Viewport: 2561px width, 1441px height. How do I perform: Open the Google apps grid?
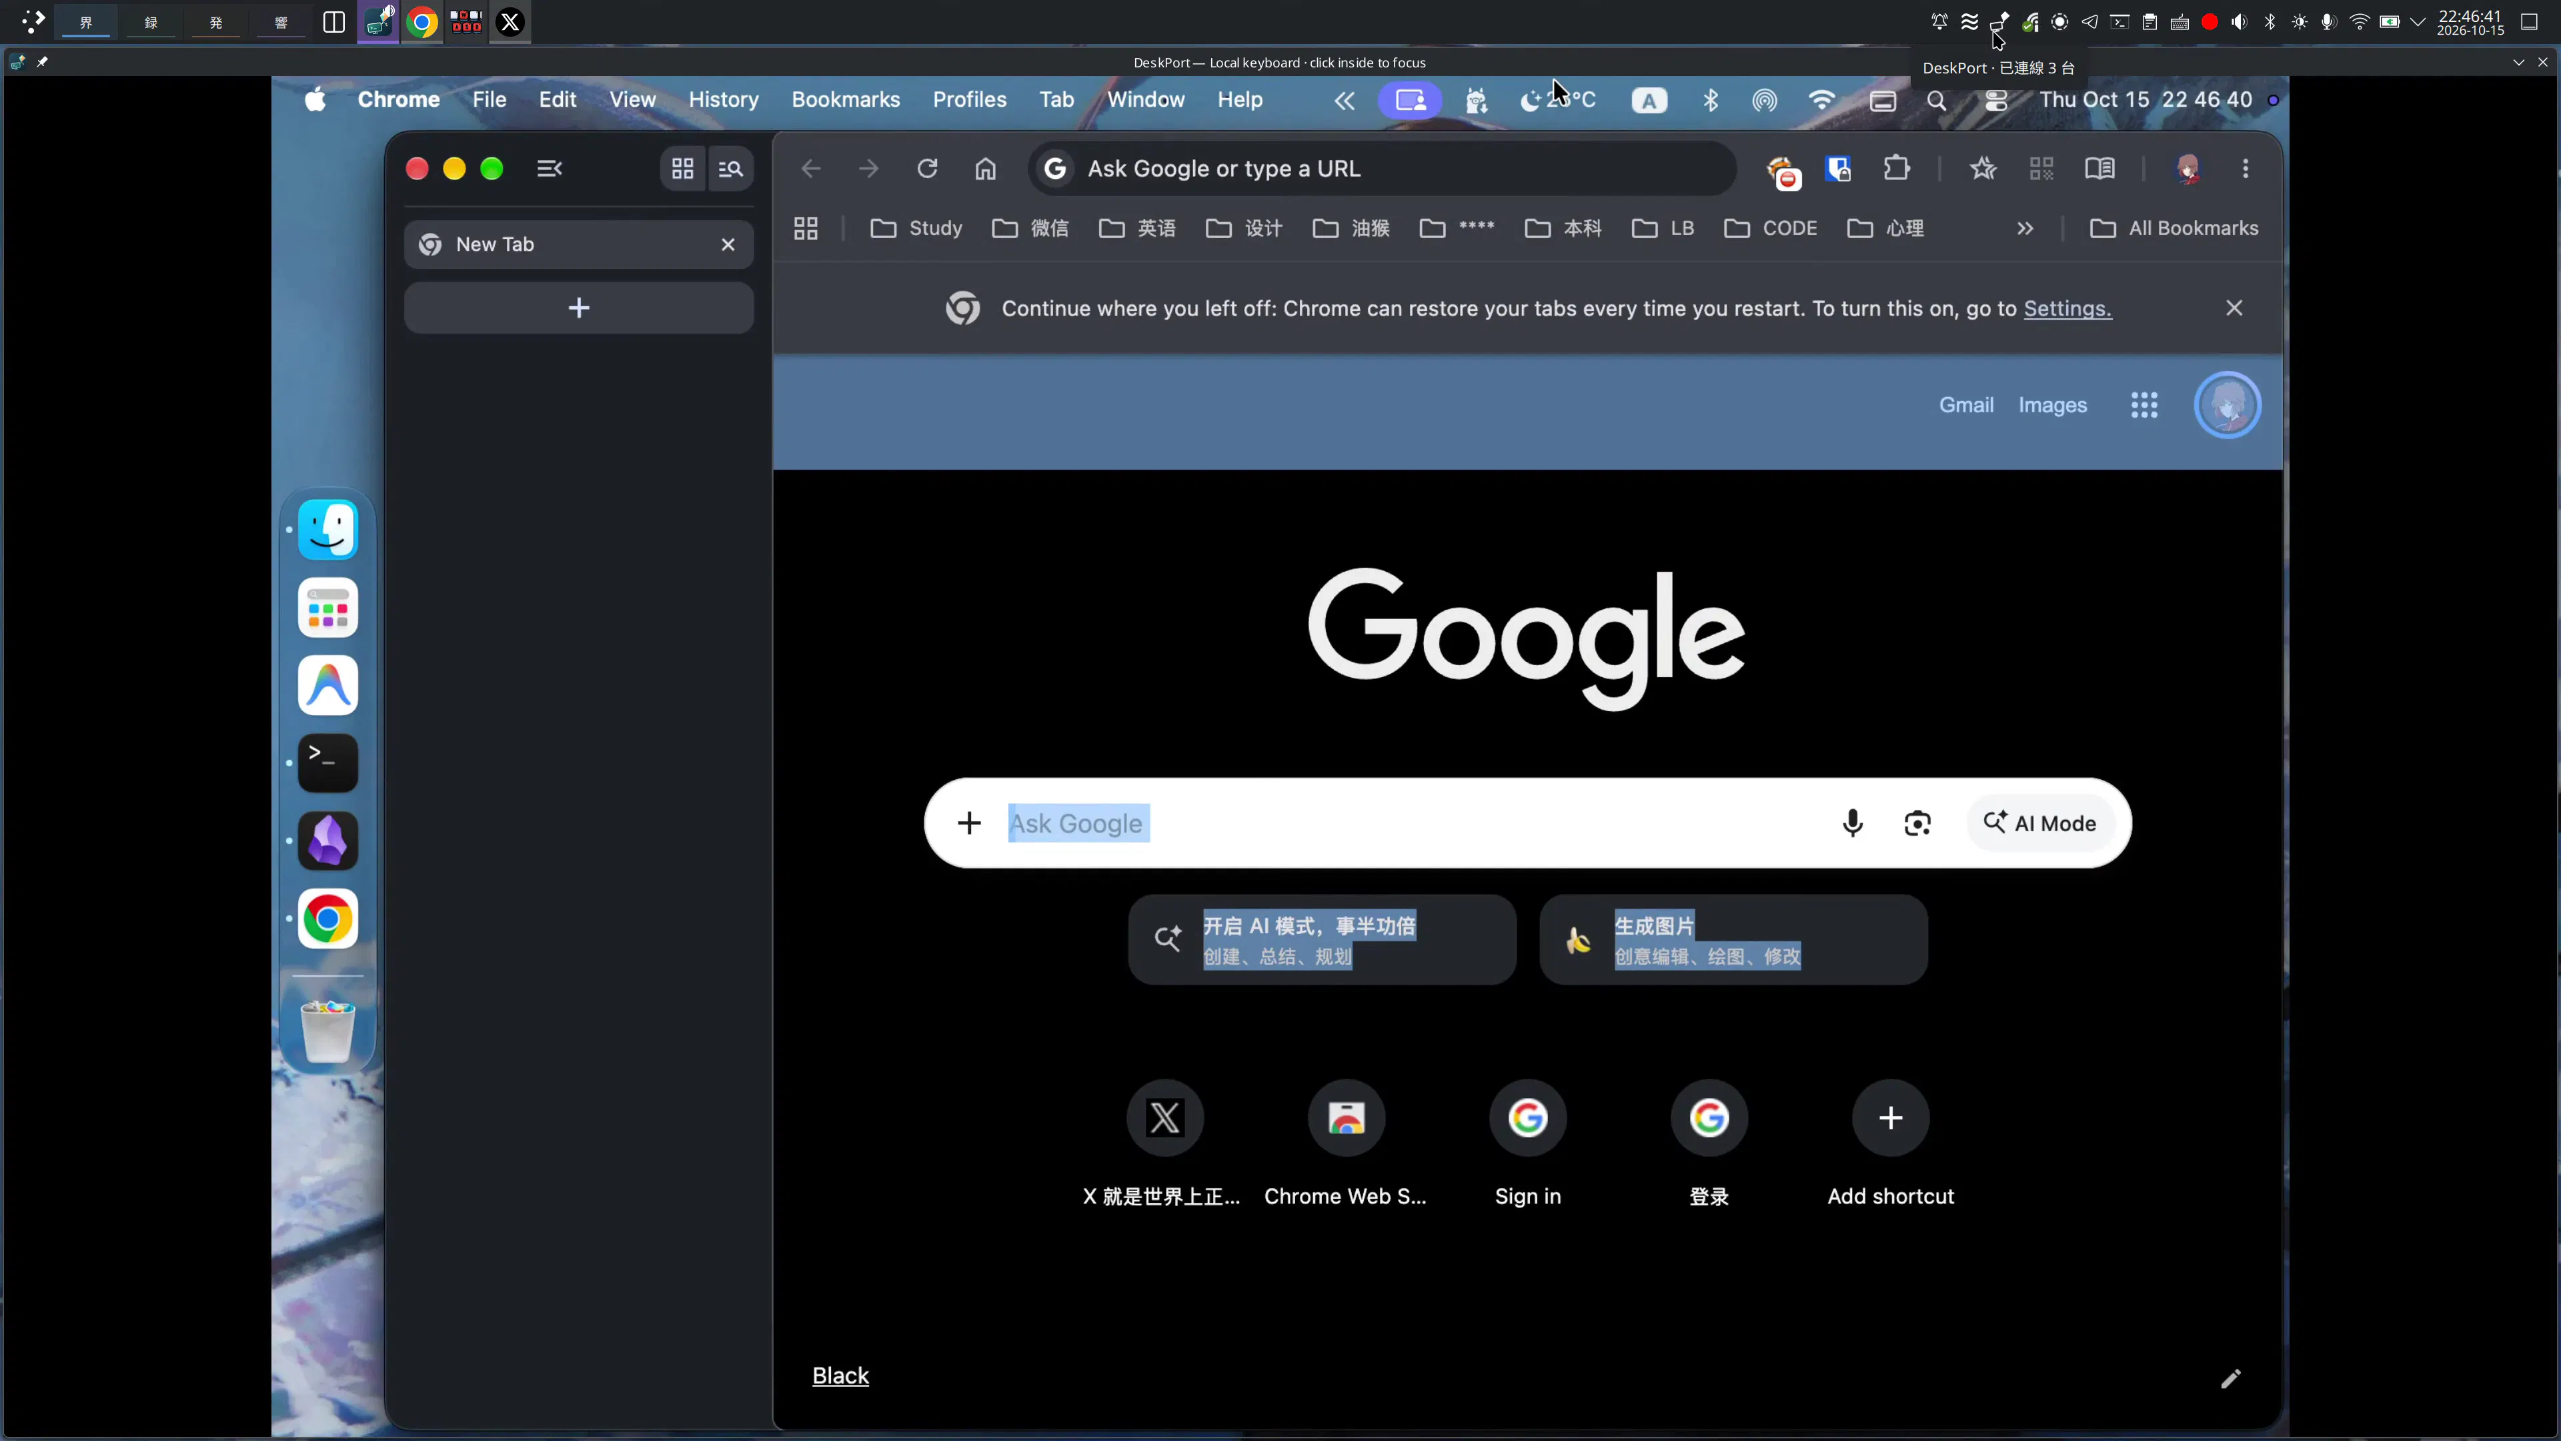[2144, 405]
